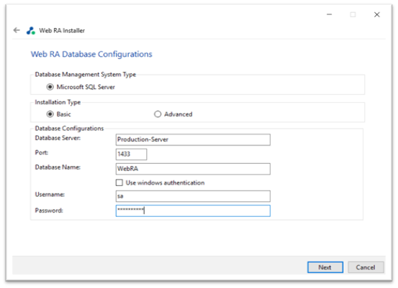Close the Web RA Installer window
The height and width of the screenshot is (288, 398).
click(x=377, y=14)
